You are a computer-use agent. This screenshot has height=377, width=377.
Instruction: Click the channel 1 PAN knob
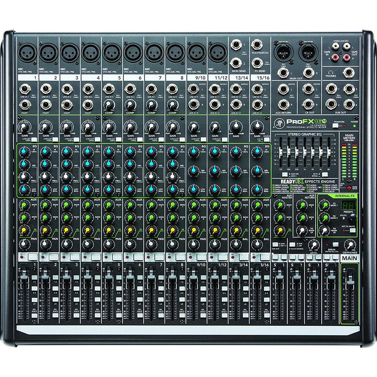pyautogui.click(x=24, y=244)
